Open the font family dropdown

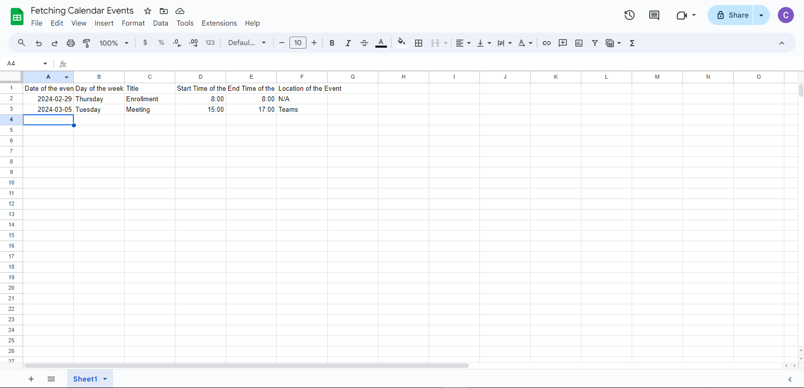pyautogui.click(x=247, y=43)
